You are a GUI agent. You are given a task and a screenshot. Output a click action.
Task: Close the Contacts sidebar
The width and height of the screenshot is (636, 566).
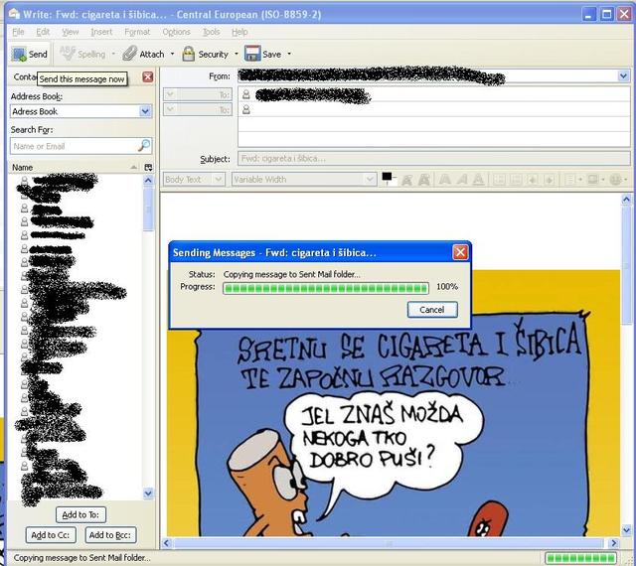pos(148,77)
